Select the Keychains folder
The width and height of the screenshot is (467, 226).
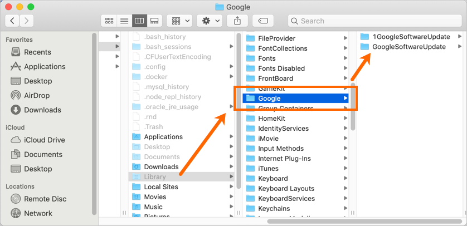point(274,209)
